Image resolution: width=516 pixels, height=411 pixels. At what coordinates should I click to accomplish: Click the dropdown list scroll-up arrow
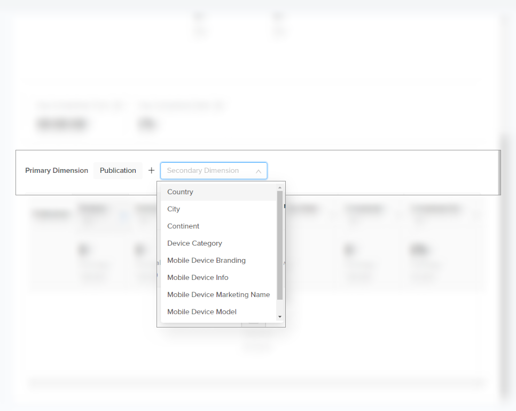pyautogui.click(x=280, y=188)
